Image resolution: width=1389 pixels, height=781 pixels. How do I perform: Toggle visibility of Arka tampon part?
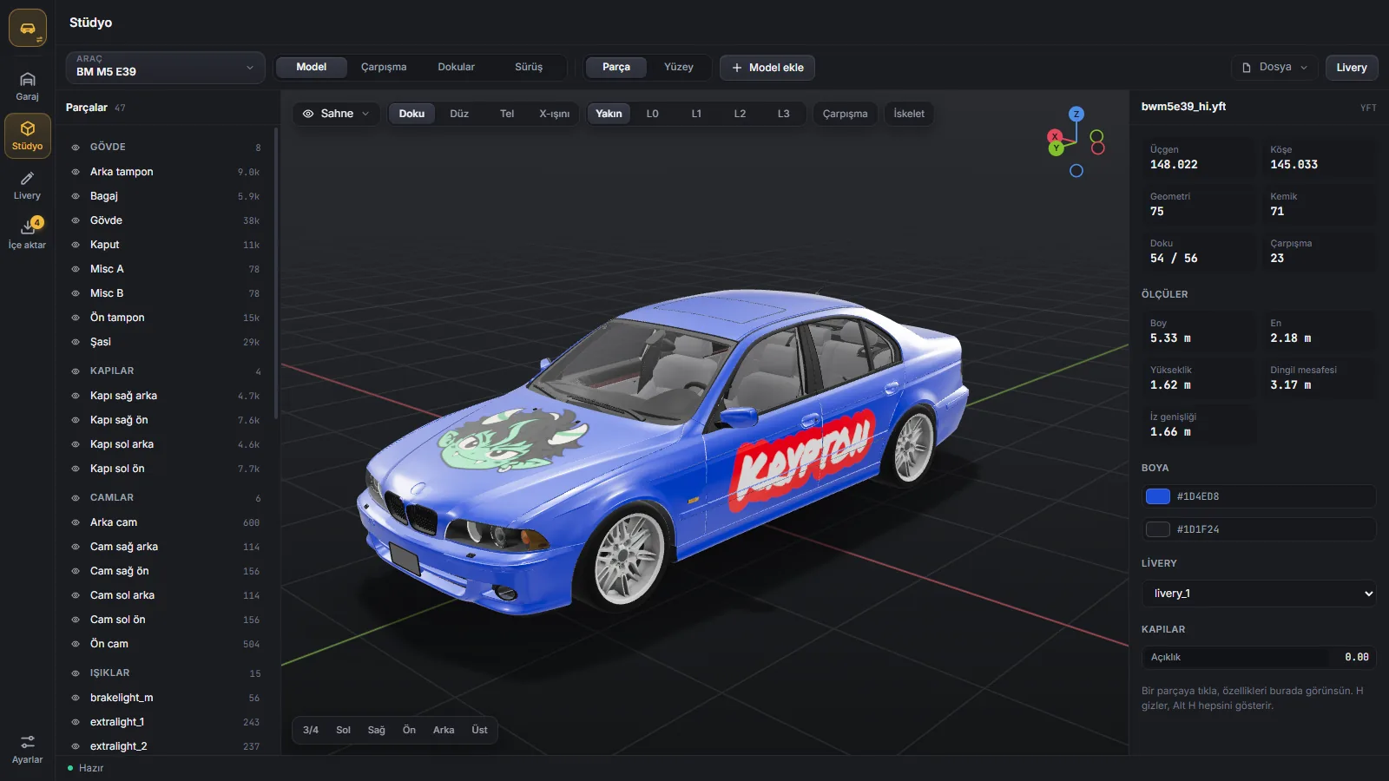tap(76, 172)
